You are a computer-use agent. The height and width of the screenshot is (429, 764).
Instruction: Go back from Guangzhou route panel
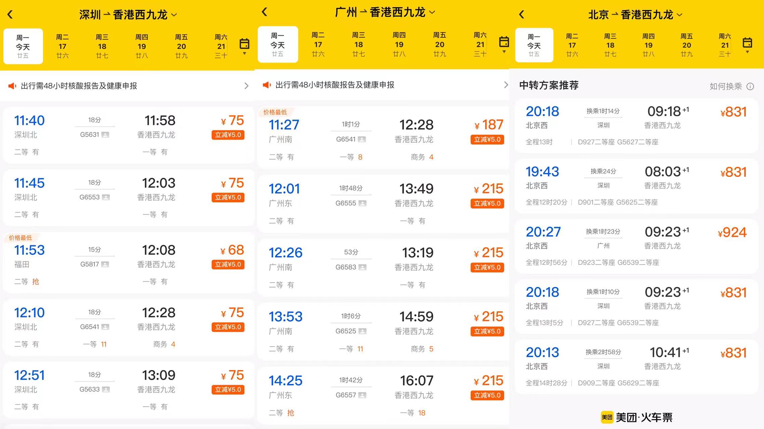point(265,12)
